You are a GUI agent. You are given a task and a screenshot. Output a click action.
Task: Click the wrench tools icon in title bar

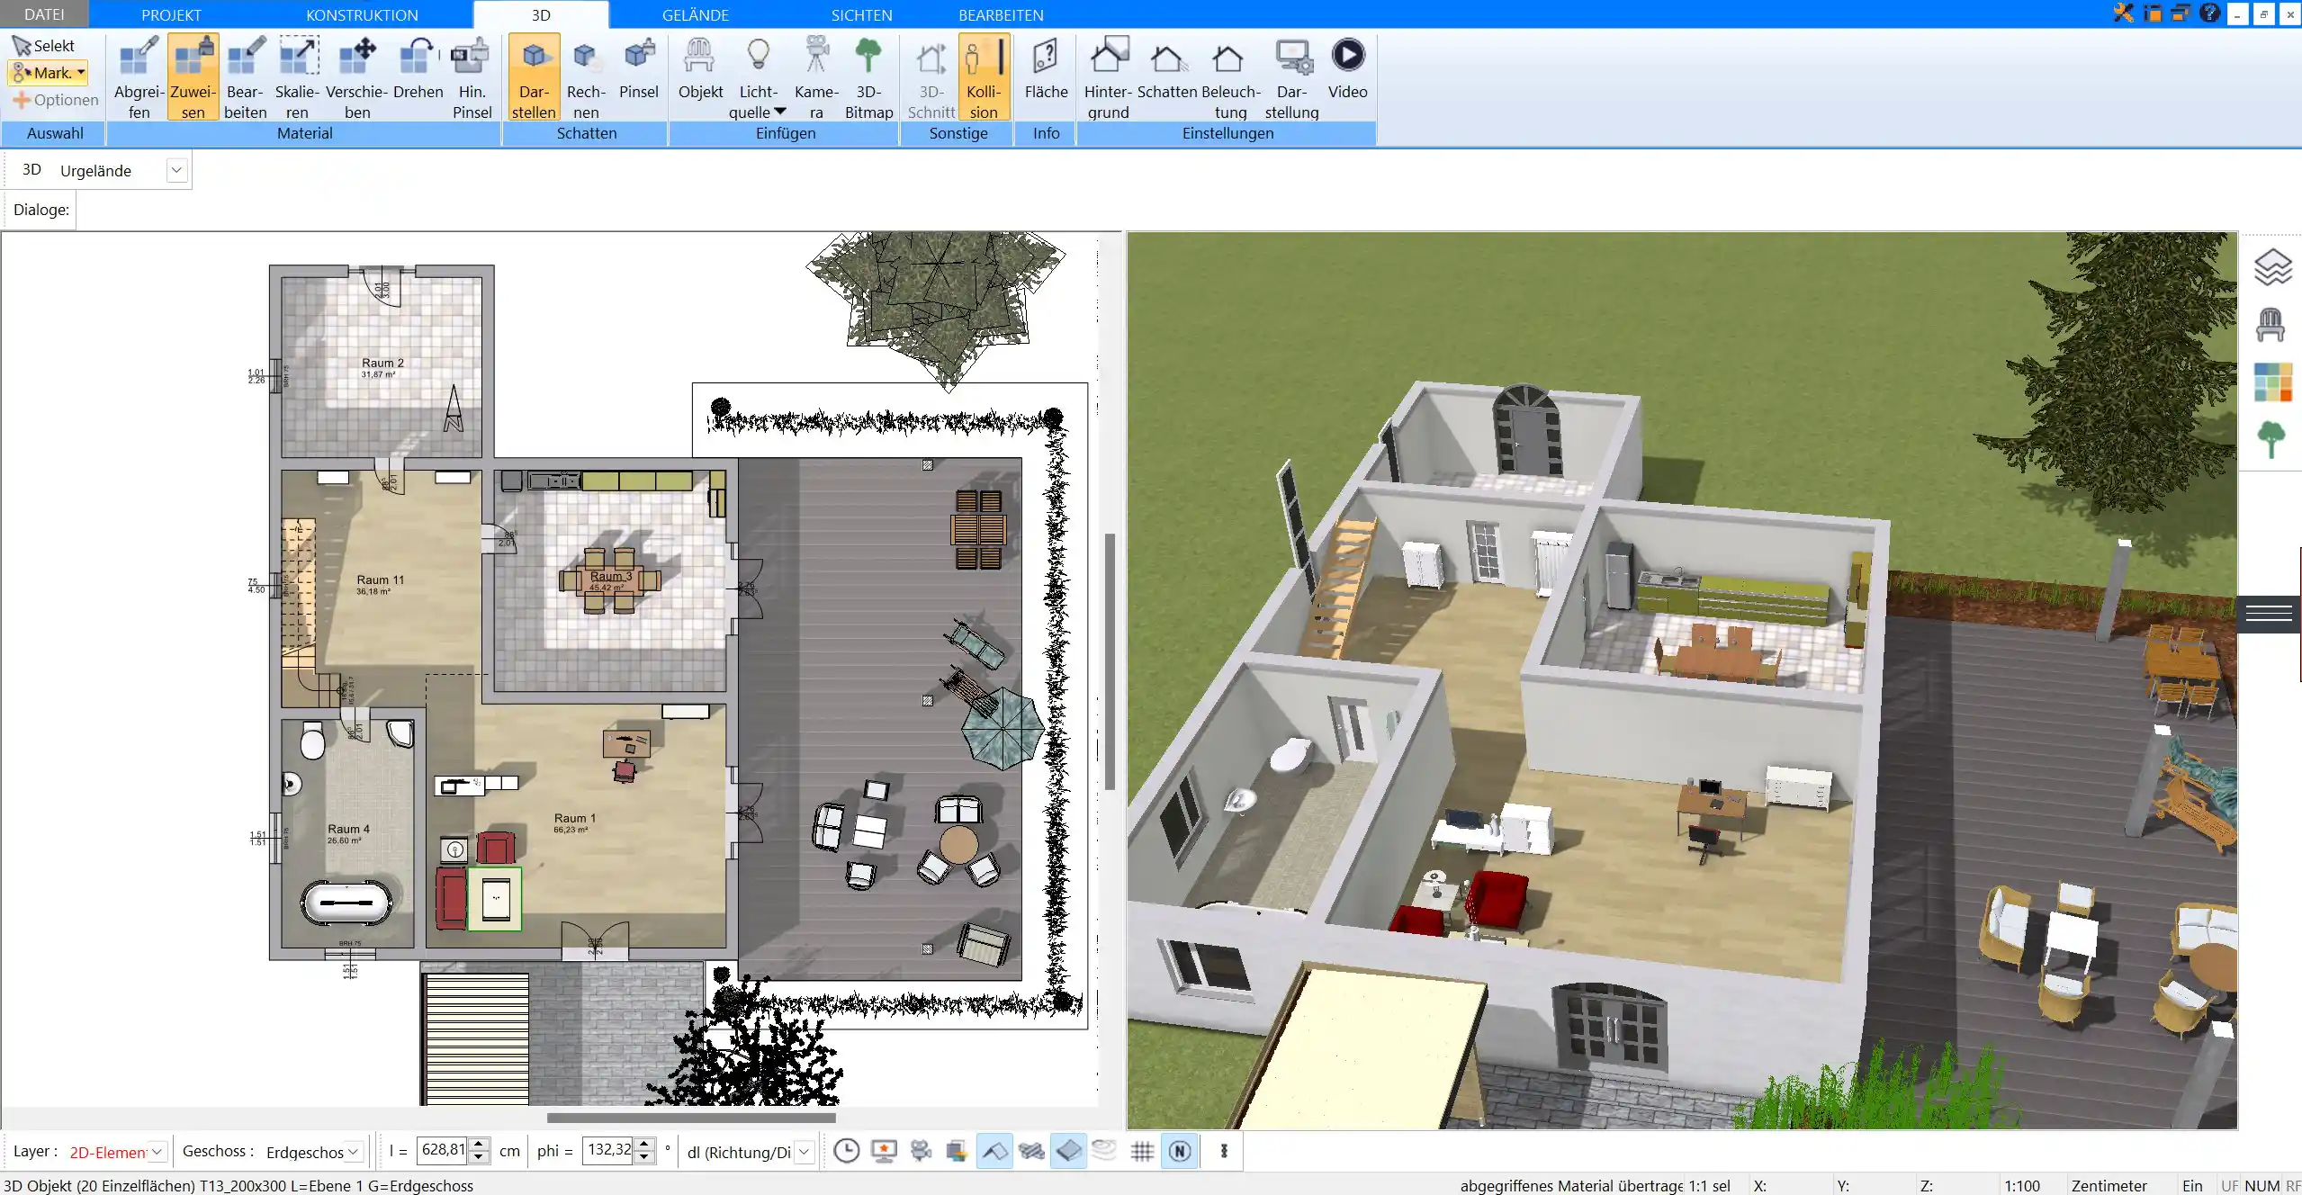[x=2124, y=13]
